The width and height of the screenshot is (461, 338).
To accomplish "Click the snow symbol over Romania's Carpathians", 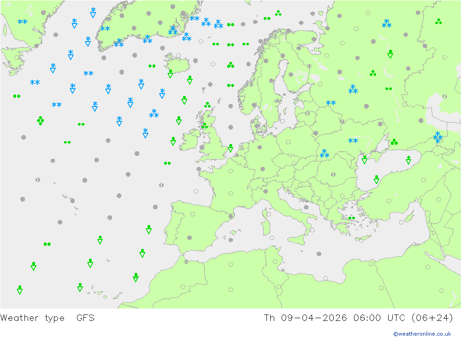I will tap(325, 153).
